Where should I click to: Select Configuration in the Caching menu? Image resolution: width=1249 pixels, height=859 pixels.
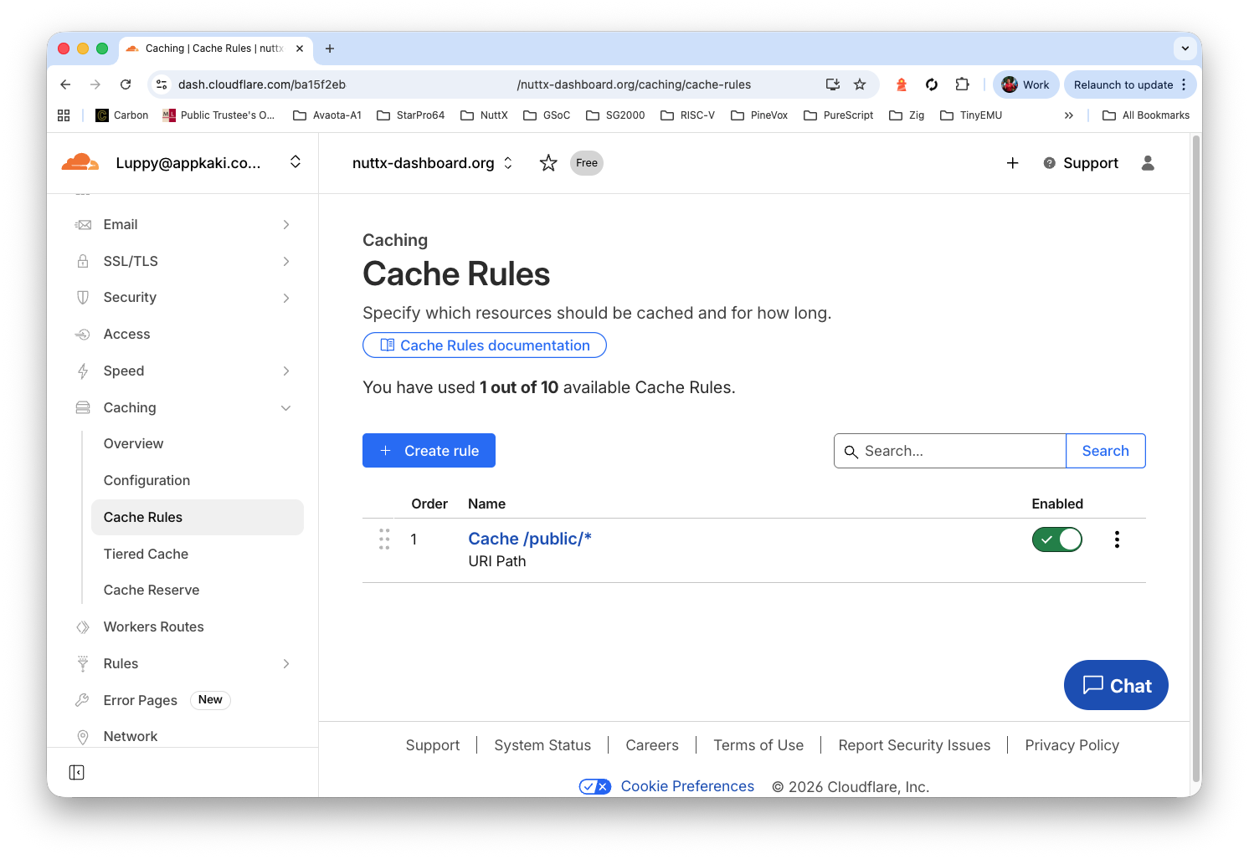(x=146, y=480)
